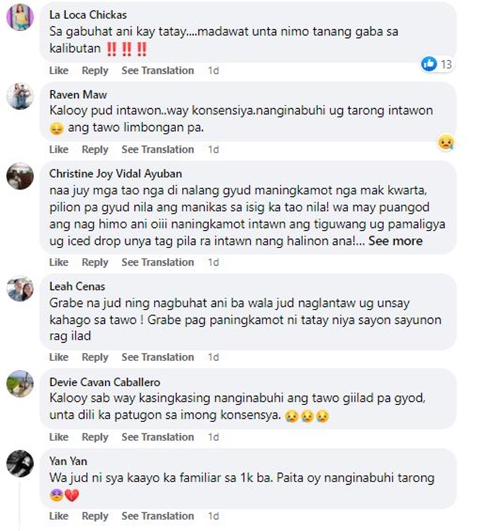Open the Devie Cavan Caballero name link

tap(105, 382)
